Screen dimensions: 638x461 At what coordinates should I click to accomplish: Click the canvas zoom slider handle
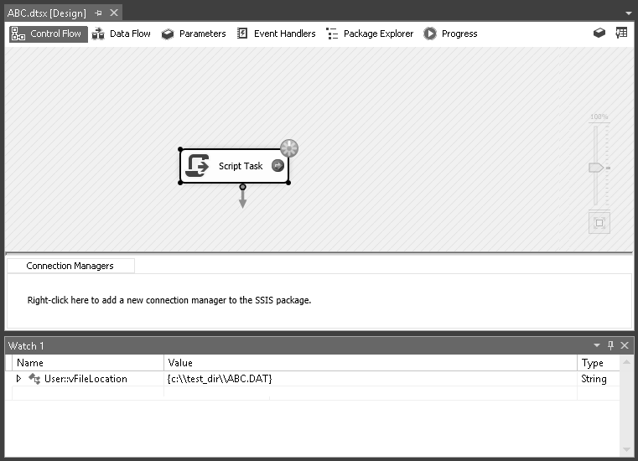(596, 168)
